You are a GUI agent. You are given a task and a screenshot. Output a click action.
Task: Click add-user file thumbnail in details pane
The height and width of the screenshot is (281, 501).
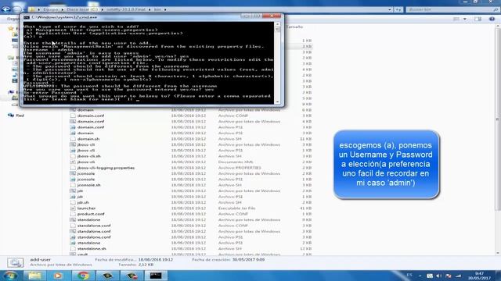point(16,262)
